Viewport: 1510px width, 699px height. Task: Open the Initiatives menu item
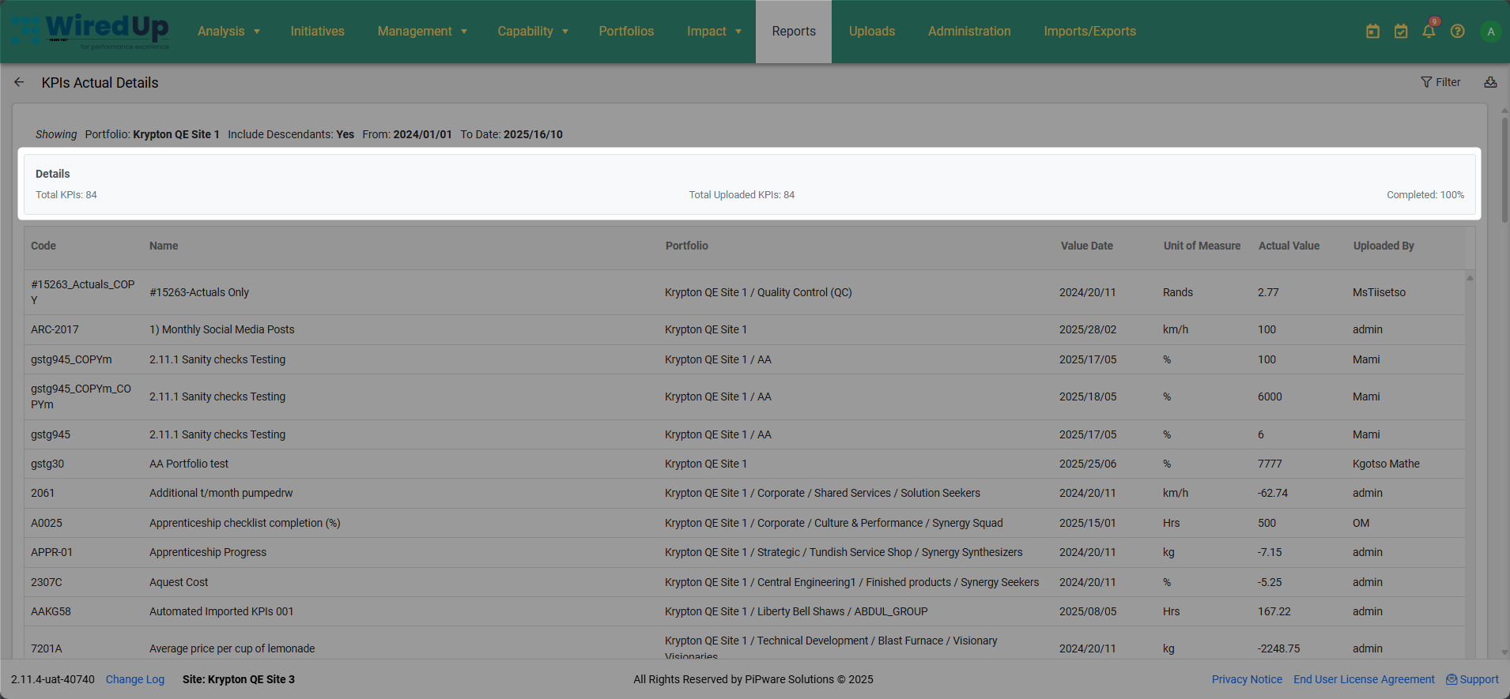click(x=317, y=32)
